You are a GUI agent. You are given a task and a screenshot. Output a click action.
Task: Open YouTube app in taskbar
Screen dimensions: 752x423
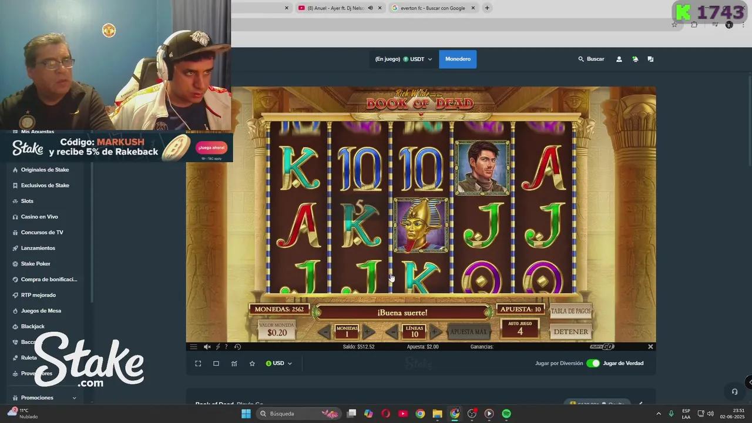pyautogui.click(x=403, y=414)
